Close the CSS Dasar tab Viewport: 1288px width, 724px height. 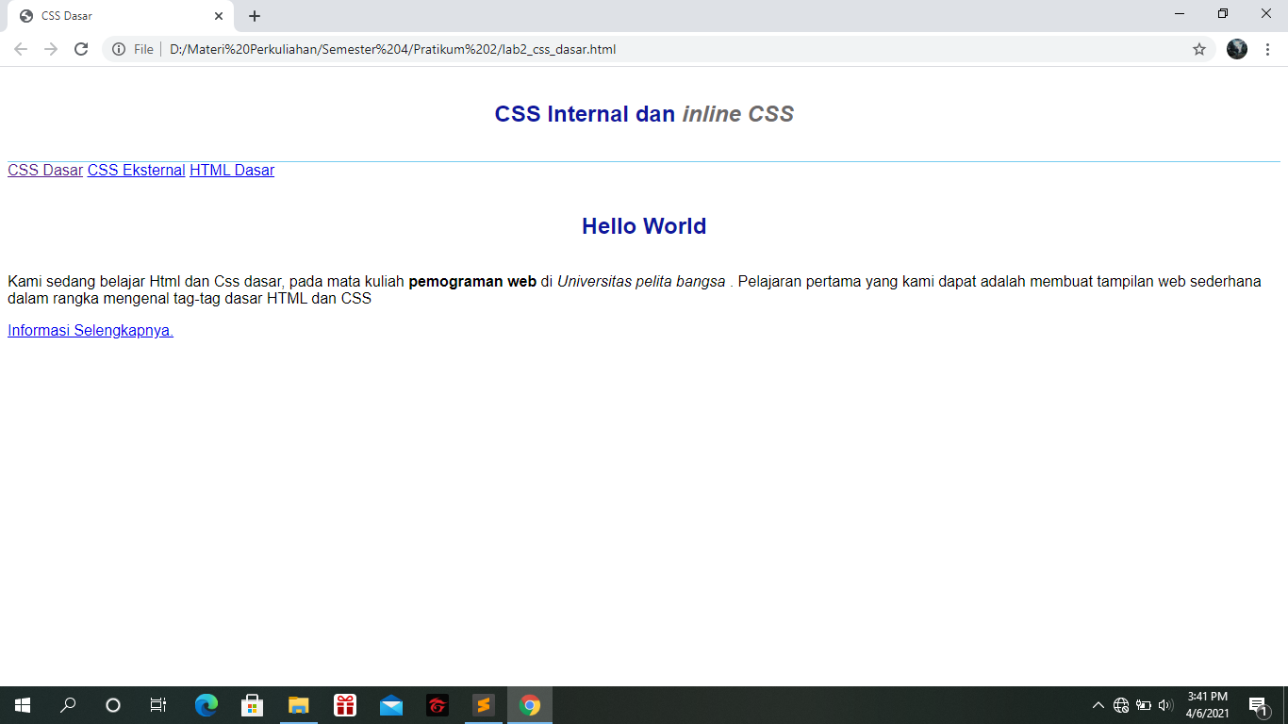tap(219, 16)
